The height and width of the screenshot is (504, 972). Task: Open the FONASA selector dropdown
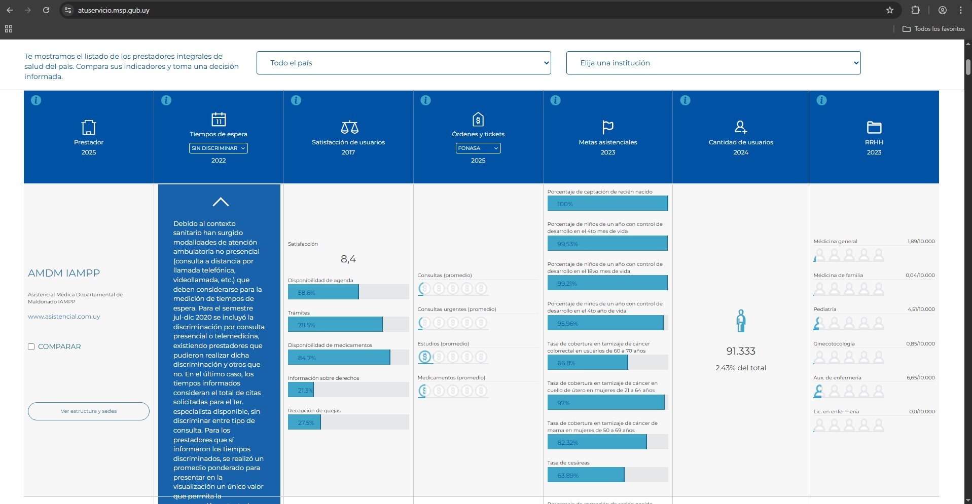[478, 148]
